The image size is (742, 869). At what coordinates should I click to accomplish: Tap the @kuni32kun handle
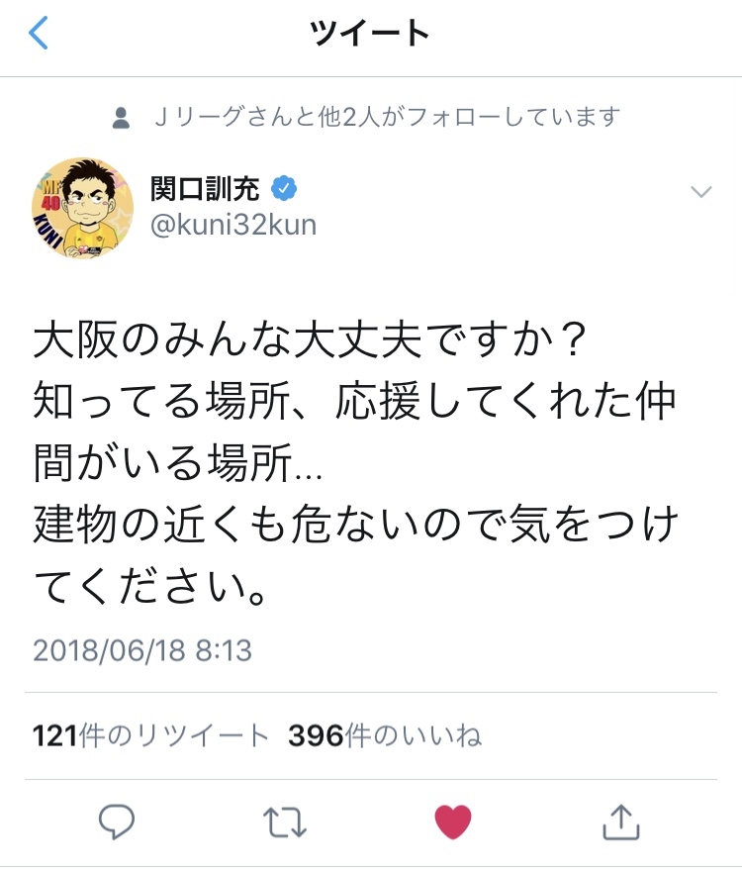pos(232,226)
